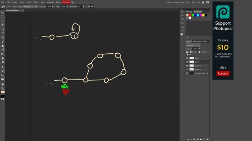Show Layer 1 with eye toggle
The width and height of the screenshot is (252, 141).
(187, 70)
